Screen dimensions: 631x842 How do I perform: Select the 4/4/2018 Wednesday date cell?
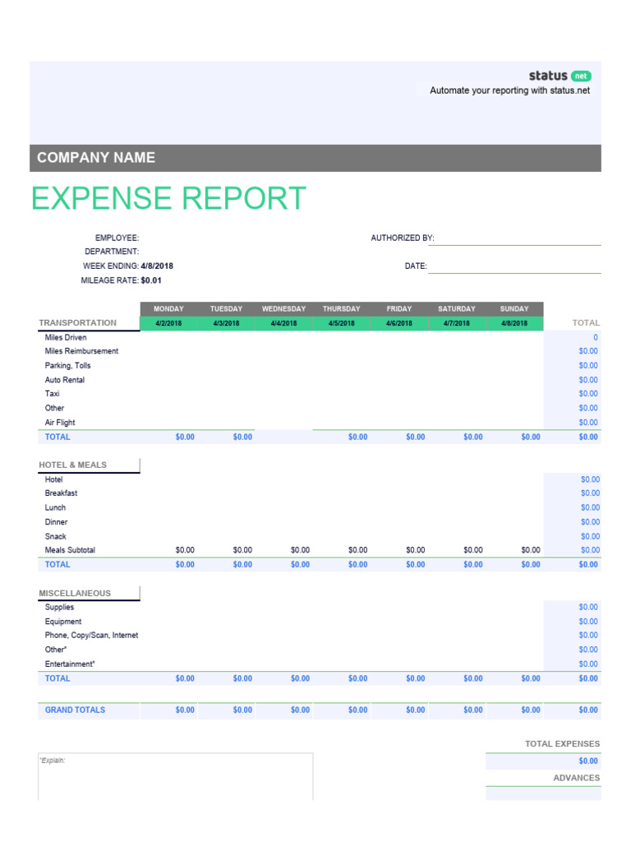tap(283, 323)
